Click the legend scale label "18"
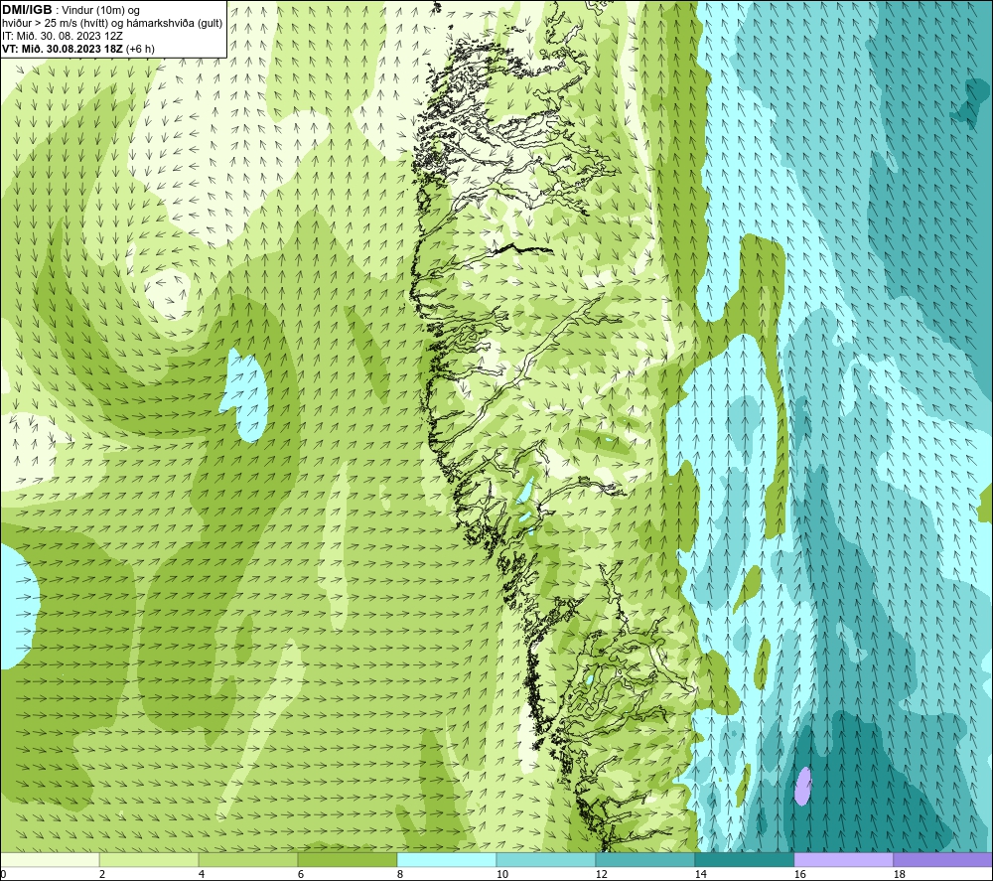The width and height of the screenshot is (993, 881). [x=899, y=875]
